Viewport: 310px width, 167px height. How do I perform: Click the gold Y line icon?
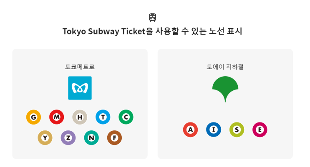coord(45,137)
